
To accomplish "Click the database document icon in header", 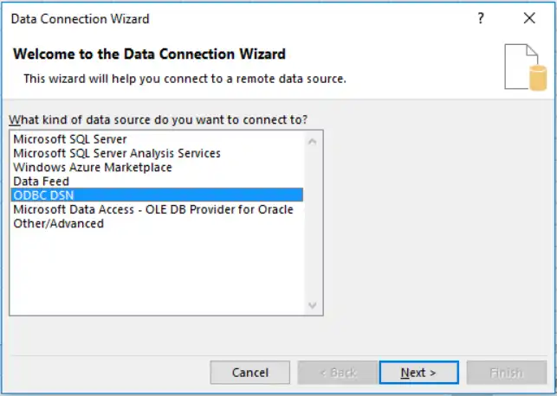I will 526,68.
